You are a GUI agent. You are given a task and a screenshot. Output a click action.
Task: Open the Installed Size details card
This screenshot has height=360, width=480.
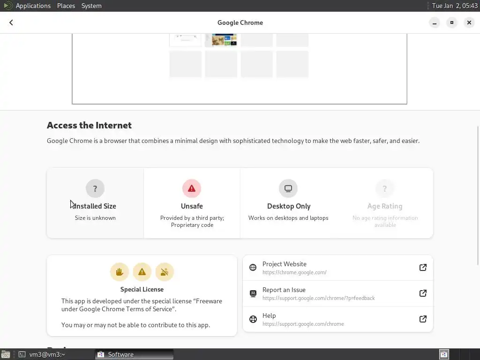tap(95, 203)
